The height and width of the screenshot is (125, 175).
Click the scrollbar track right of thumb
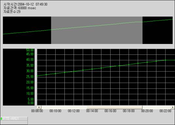[157, 107]
